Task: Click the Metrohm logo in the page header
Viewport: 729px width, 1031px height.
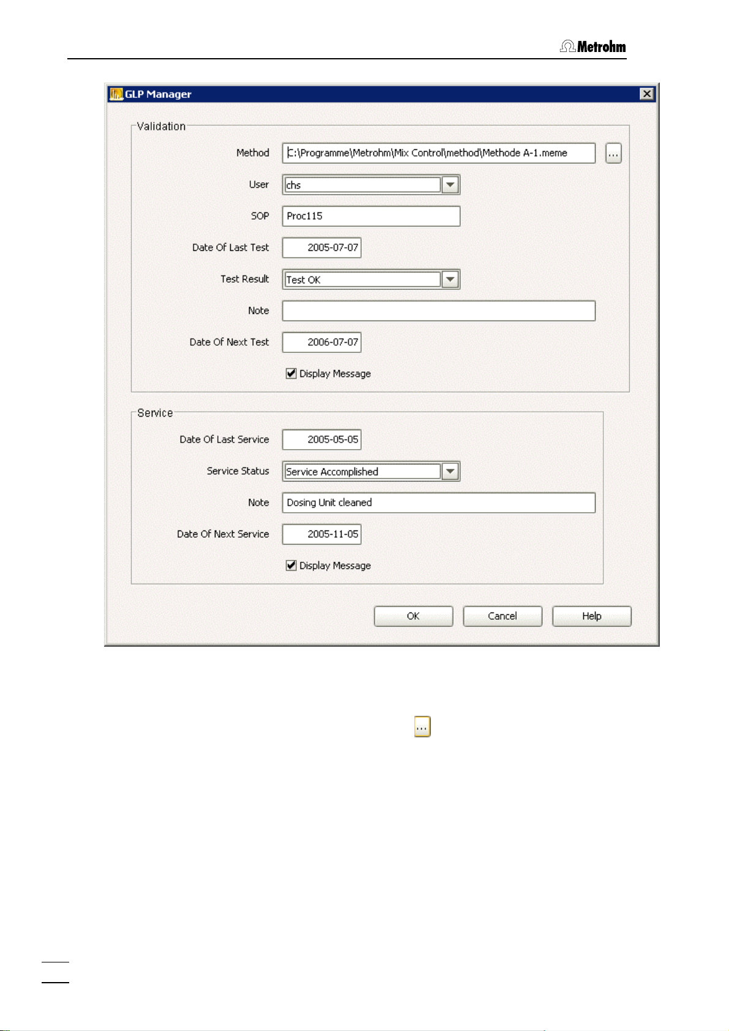Action: 593,47
